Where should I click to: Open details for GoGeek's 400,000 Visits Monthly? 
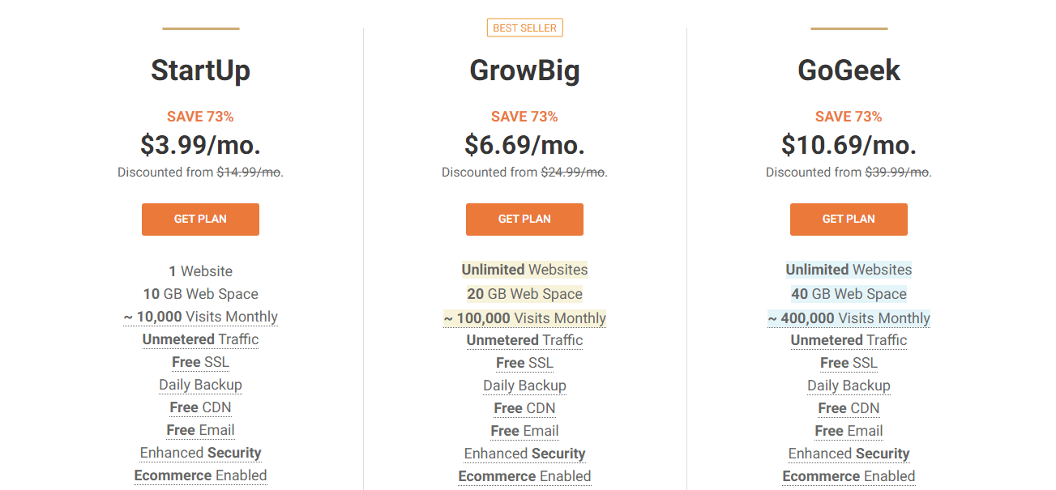tap(849, 318)
